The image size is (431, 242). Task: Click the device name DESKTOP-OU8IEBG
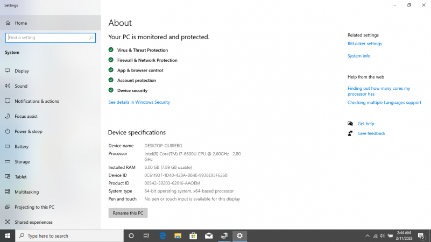[163, 146]
